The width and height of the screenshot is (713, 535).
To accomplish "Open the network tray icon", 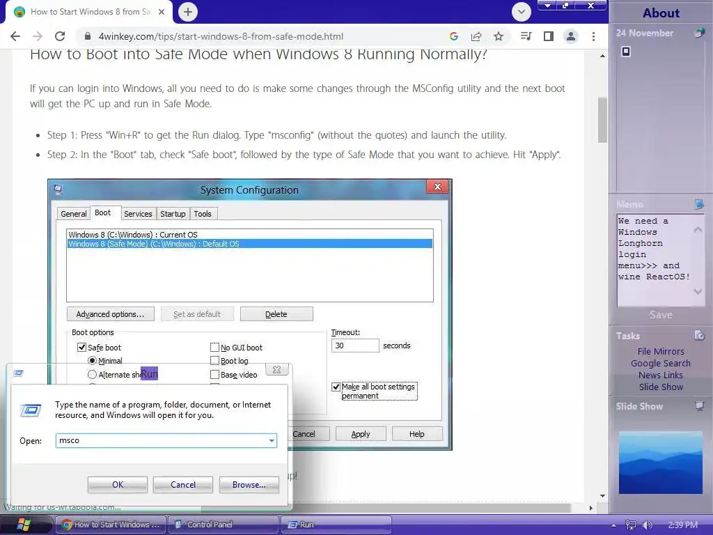I will pos(630,525).
